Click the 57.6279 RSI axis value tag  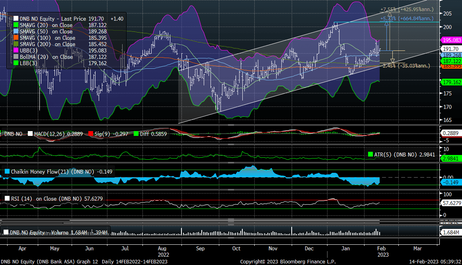[x=451, y=203]
